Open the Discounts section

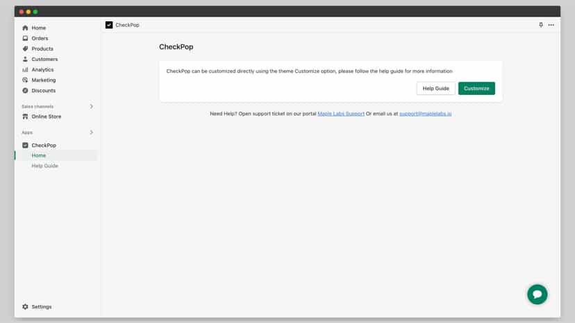point(43,91)
